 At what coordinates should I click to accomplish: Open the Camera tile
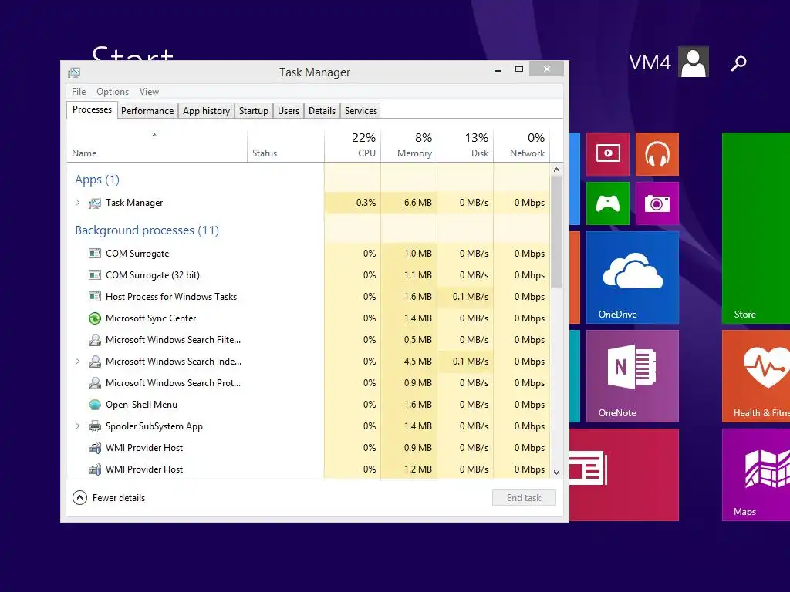pyautogui.click(x=657, y=203)
